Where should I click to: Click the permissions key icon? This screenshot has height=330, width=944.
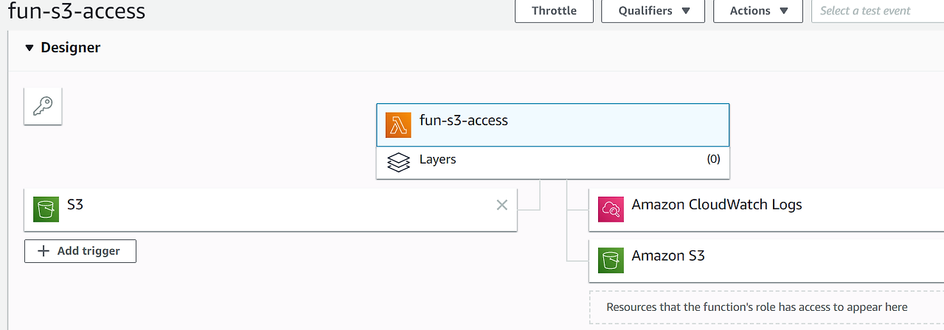coord(43,106)
